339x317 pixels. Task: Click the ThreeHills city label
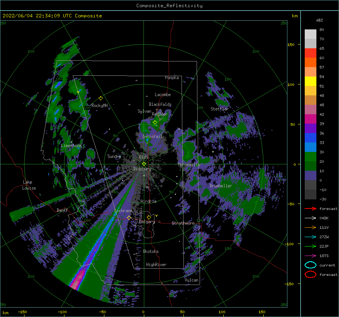pyautogui.click(x=189, y=165)
